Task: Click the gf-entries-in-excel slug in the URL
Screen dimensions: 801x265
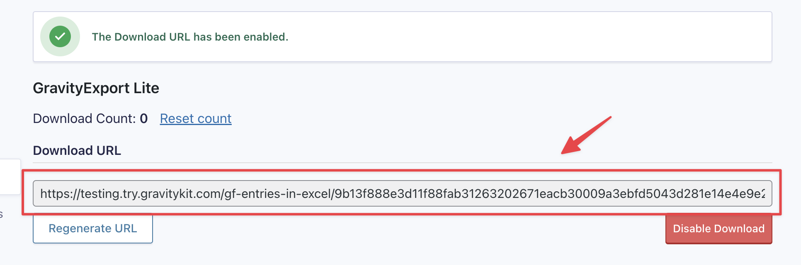Action: coord(277,194)
